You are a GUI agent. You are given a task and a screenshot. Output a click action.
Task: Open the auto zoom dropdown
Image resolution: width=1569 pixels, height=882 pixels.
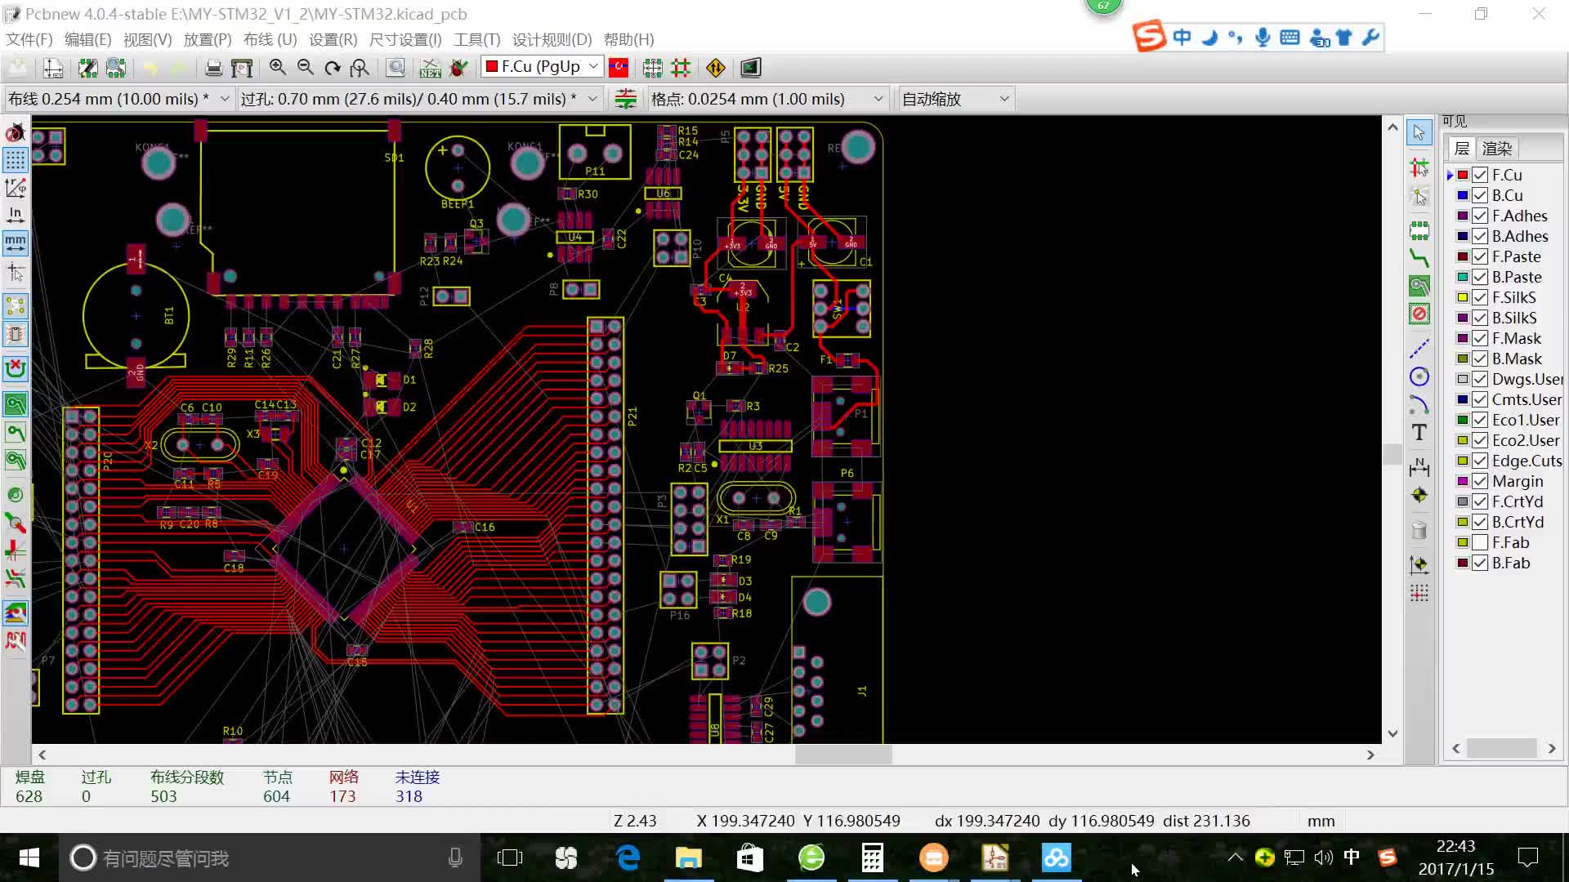point(956,99)
